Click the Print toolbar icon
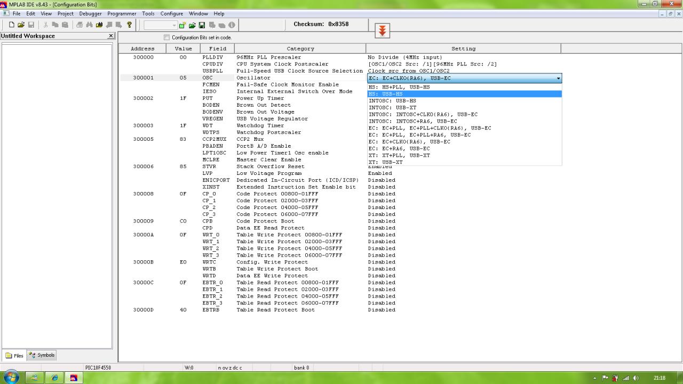This screenshot has width=683, height=384. [x=80, y=25]
